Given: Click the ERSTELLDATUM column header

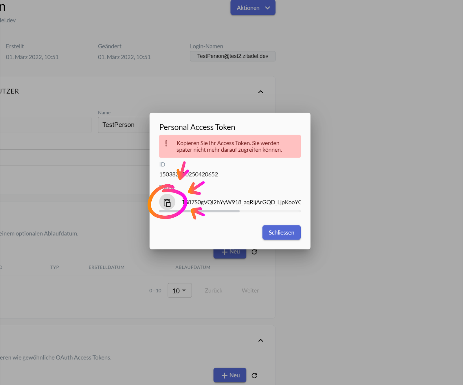Looking at the screenshot, I should [x=106, y=267].
